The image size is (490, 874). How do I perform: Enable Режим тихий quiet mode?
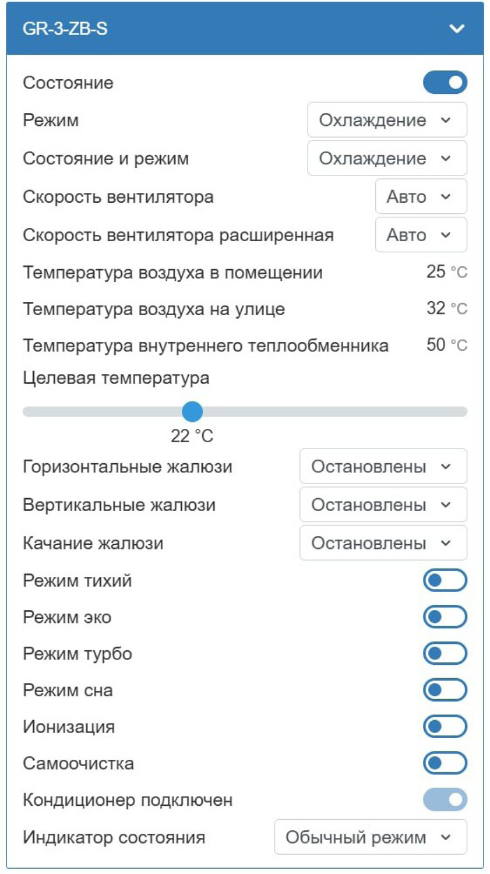445,580
